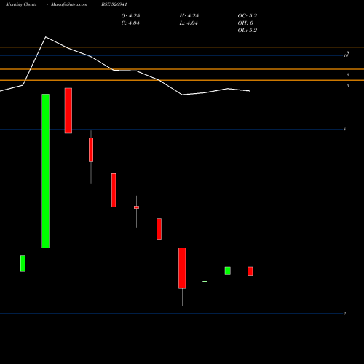The height and width of the screenshot is (364, 364).
Task: Click the 'OH: 0' value
Action: click(x=245, y=23)
